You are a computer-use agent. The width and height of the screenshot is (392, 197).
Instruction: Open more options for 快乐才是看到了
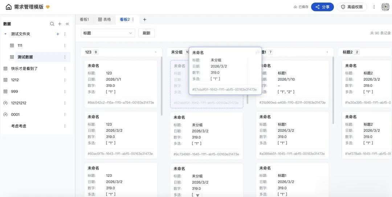65,69
